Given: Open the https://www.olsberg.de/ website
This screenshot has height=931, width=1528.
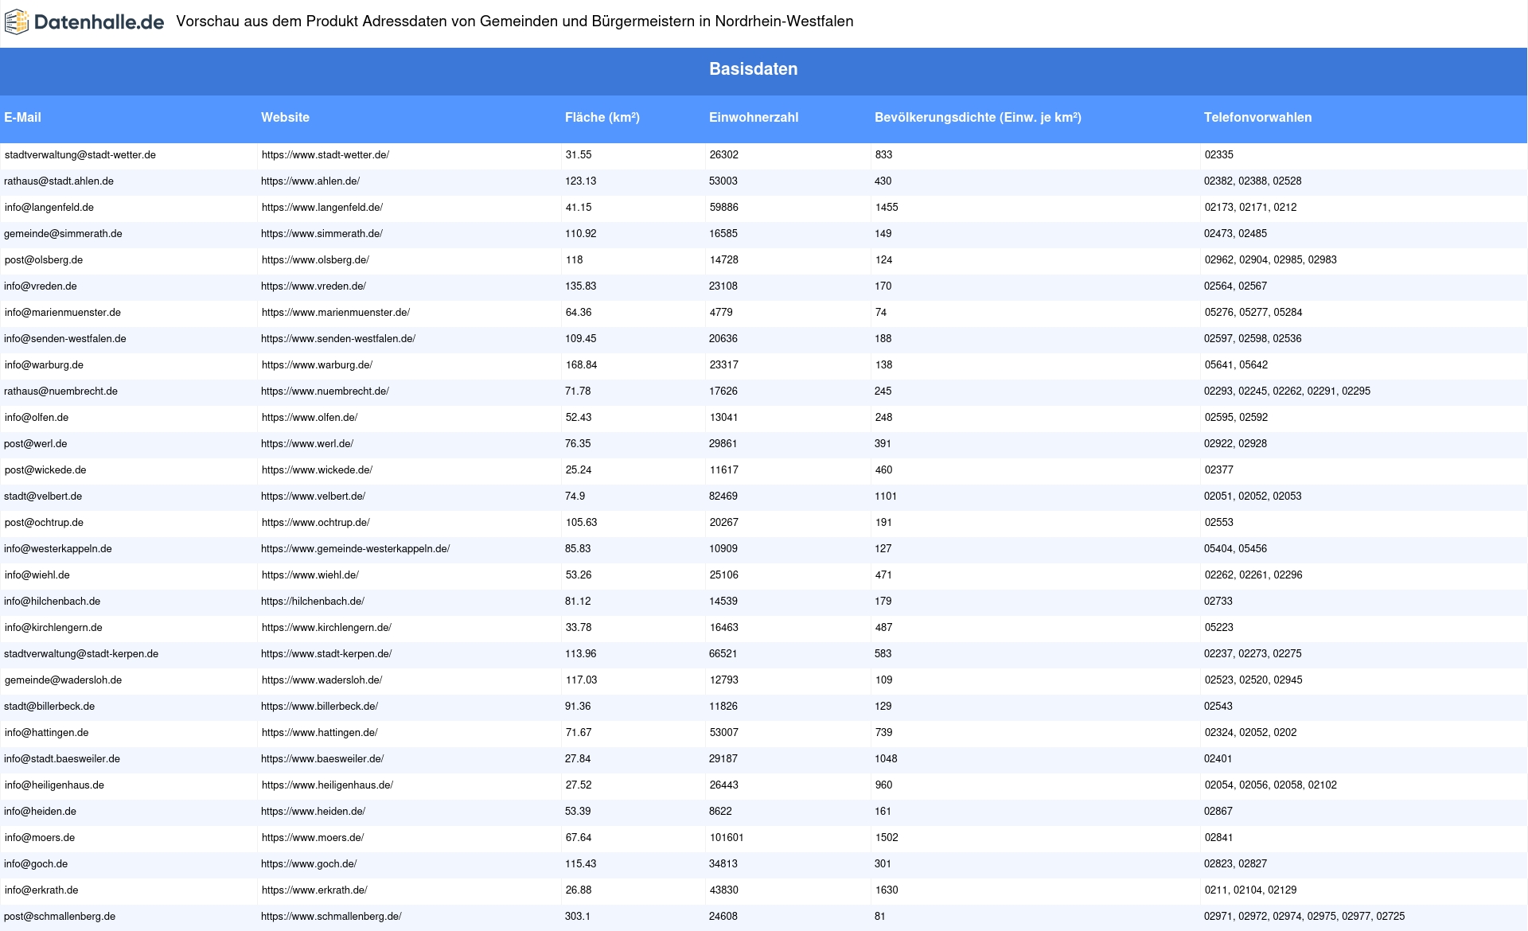Looking at the screenshot, I should click(x=315, y=260).
